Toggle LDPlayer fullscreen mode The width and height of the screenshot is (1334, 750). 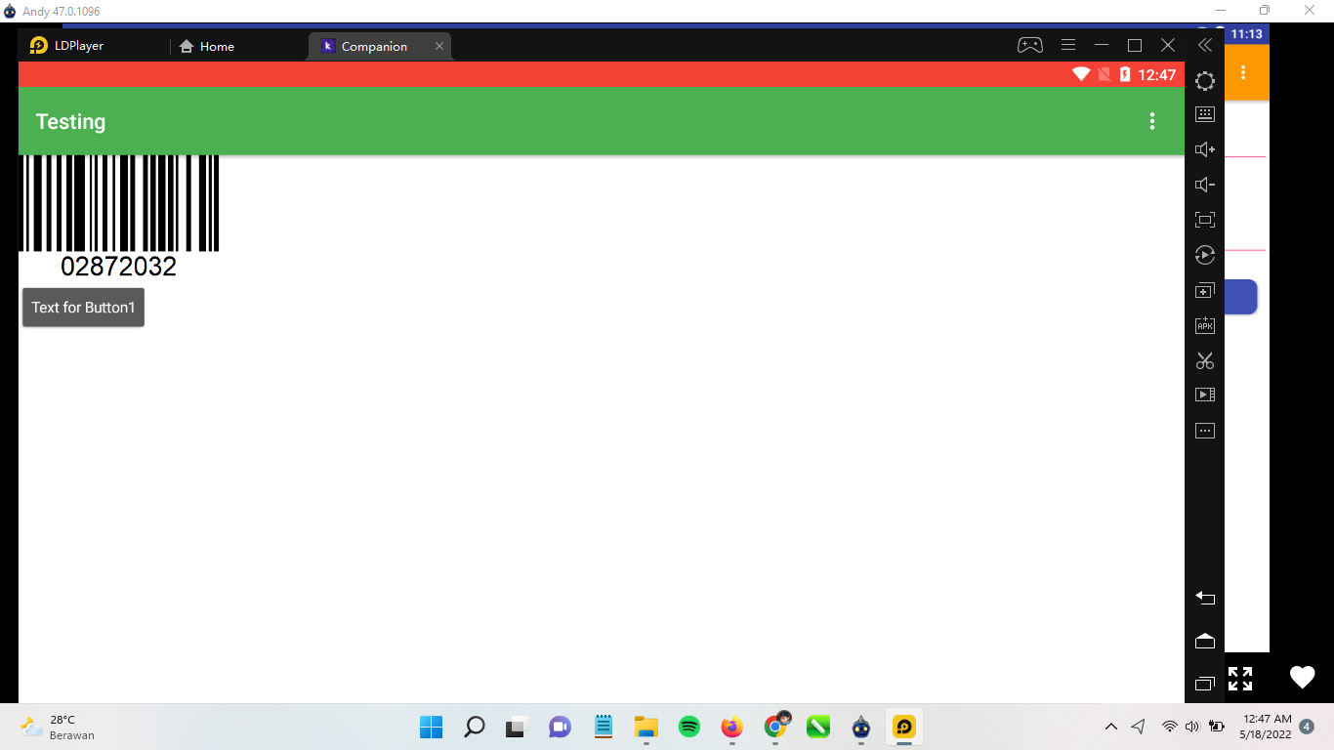[1205, 220]
